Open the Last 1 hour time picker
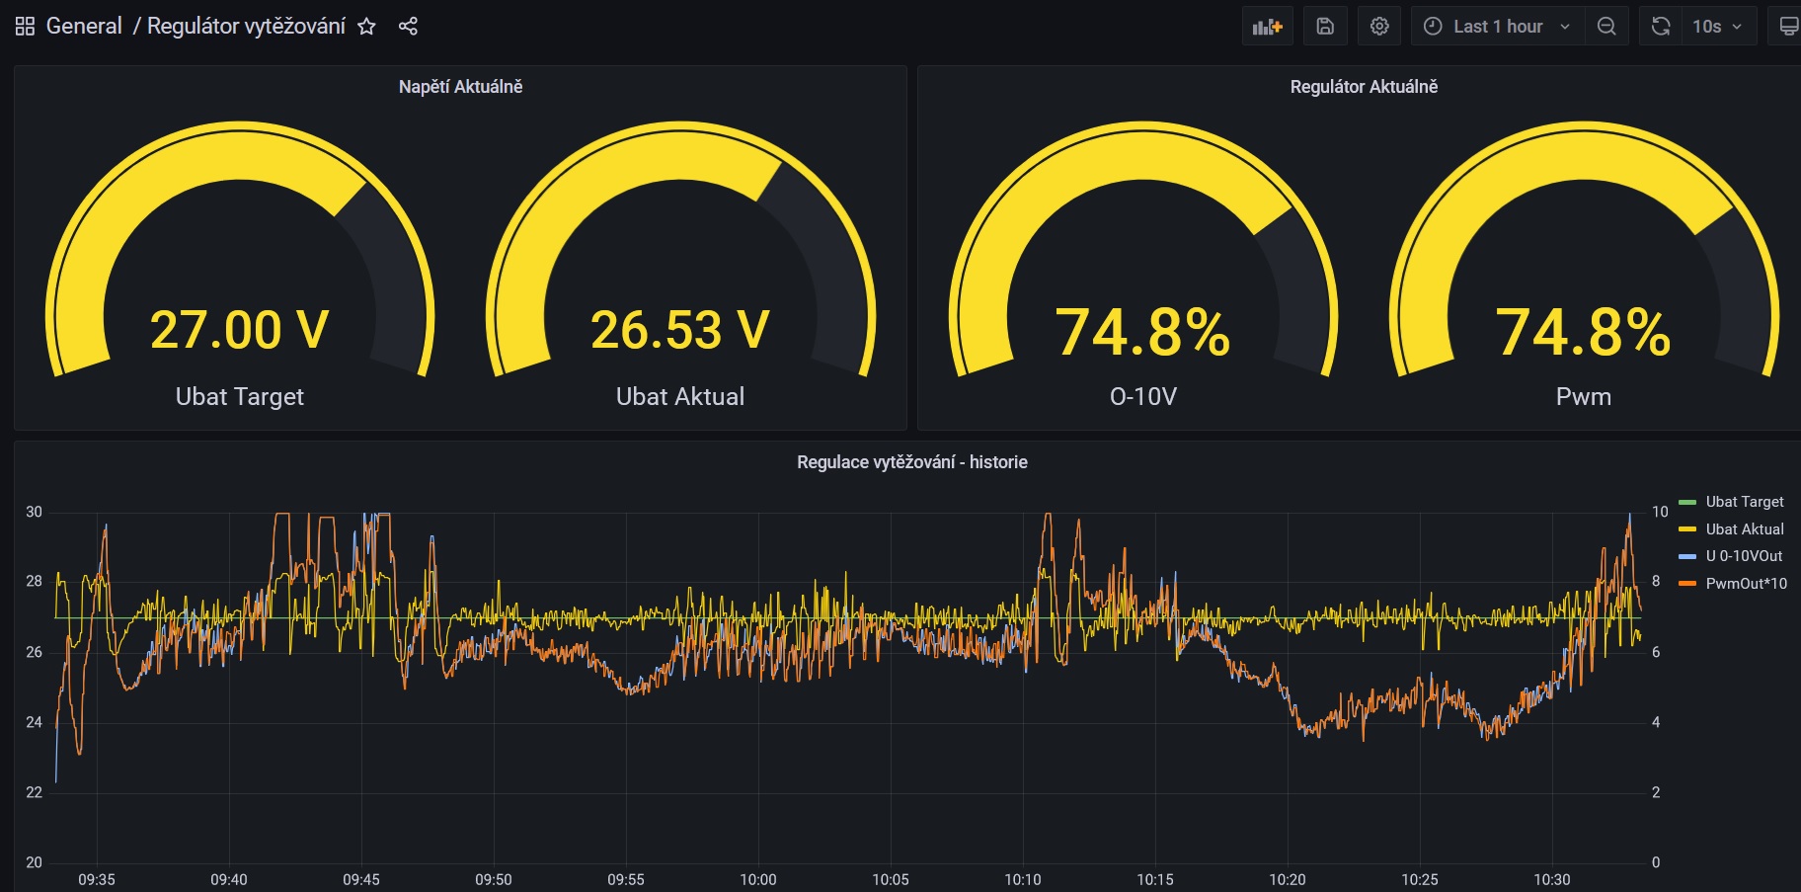Image resolution: width=1801 pixels, height=892 pixels. [x=1498, y=27]
